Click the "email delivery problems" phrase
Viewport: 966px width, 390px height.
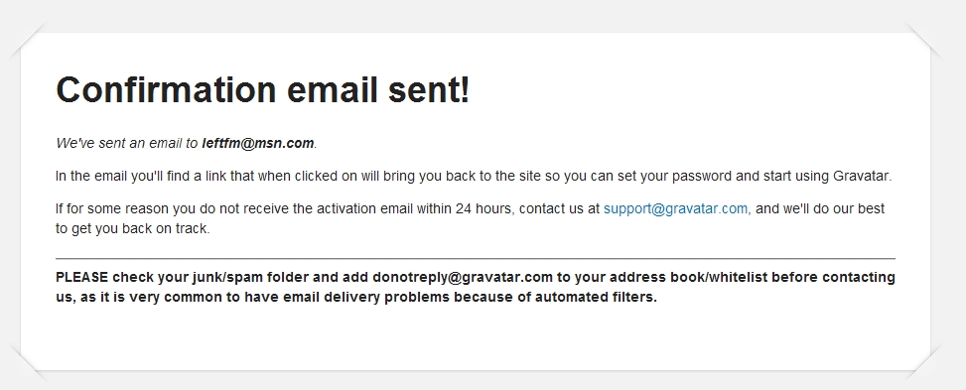pos(366,297)
